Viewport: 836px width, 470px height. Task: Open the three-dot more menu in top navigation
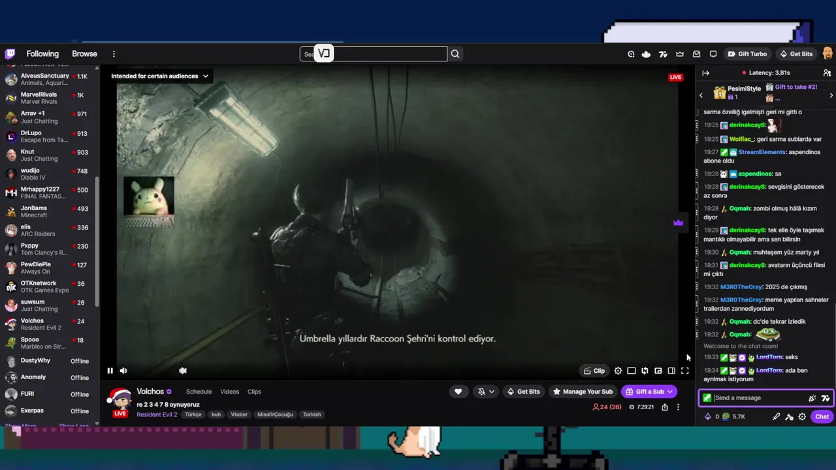(114, 54)
